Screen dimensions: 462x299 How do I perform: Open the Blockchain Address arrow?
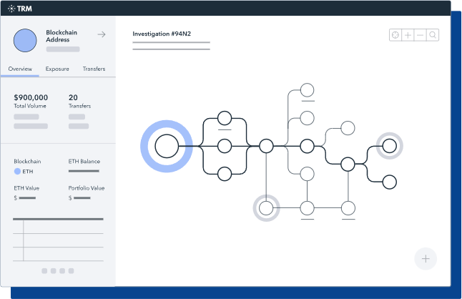click(102, 34)
